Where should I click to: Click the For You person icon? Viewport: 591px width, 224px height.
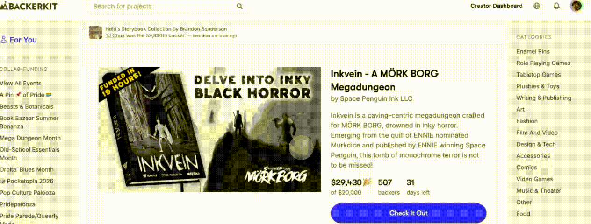[4, 40]
